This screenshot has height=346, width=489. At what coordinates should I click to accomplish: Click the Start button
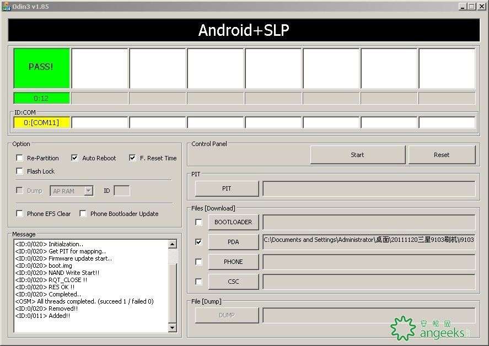click(357, 155)
